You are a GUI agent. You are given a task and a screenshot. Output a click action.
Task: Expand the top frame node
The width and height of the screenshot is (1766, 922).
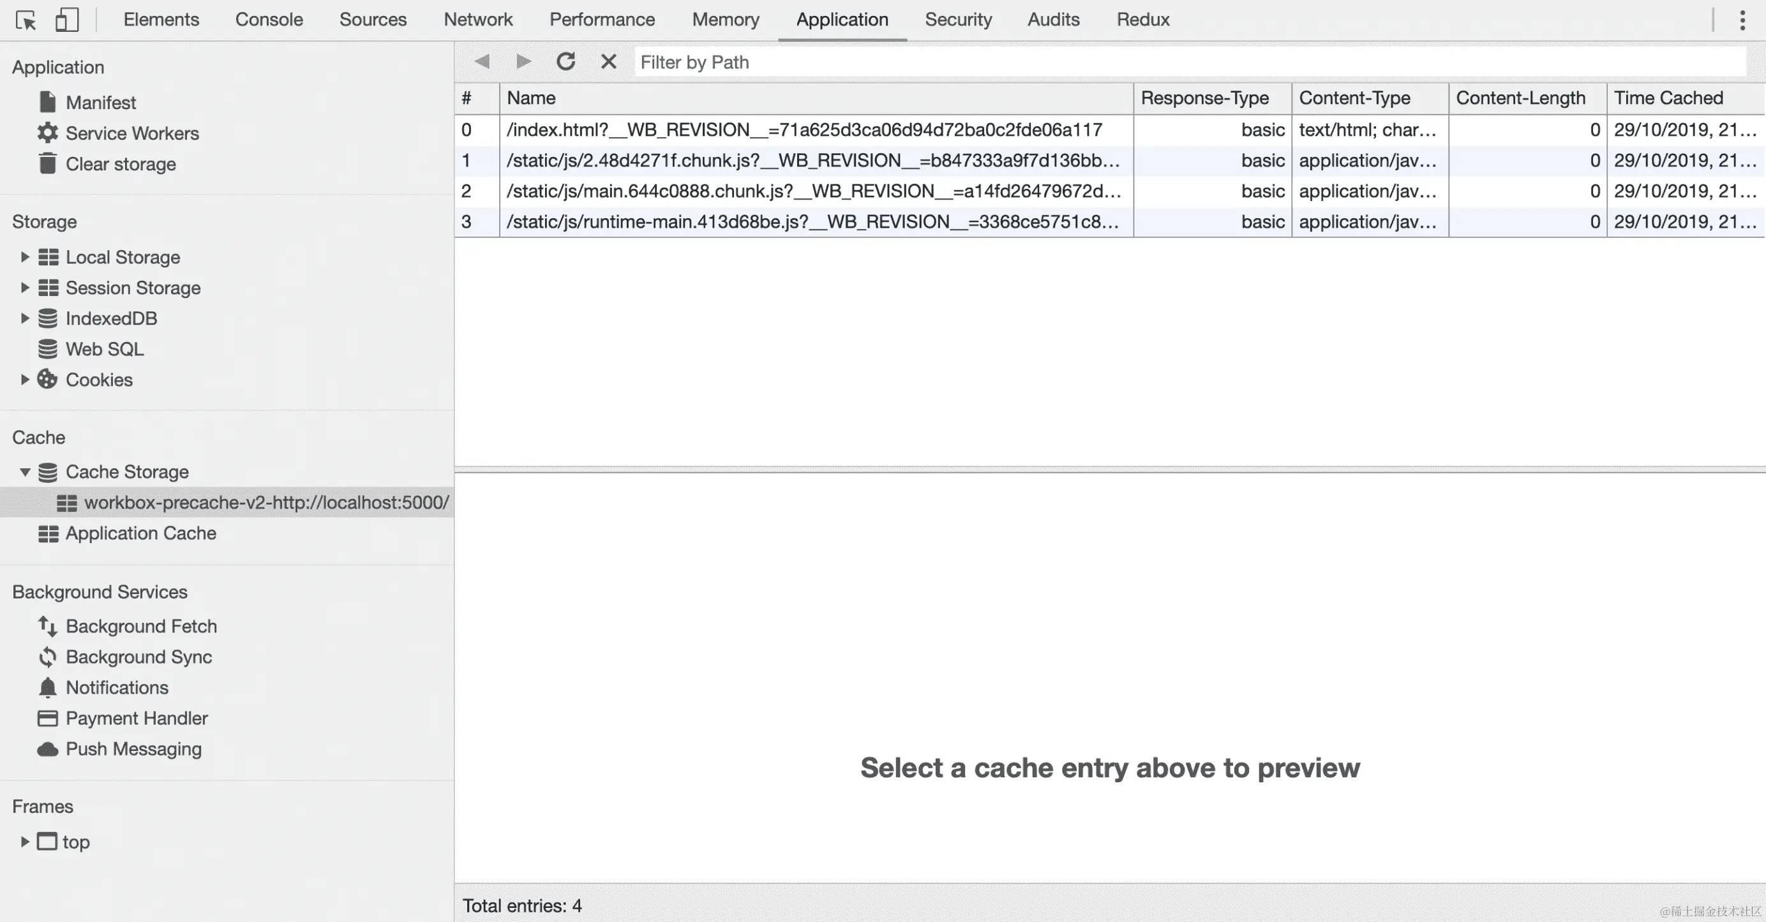click(25, 841)
